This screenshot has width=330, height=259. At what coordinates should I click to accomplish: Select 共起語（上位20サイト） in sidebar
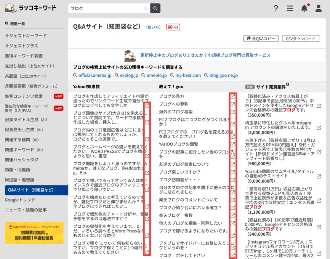click(x=26, y=76)
